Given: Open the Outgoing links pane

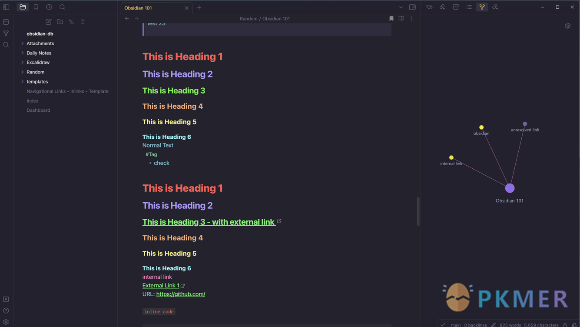Looking at the screenshot, I should [495, 7].
